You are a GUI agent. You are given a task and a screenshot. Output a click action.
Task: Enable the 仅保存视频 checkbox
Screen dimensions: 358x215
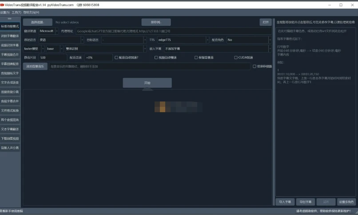tap(255, 66)
